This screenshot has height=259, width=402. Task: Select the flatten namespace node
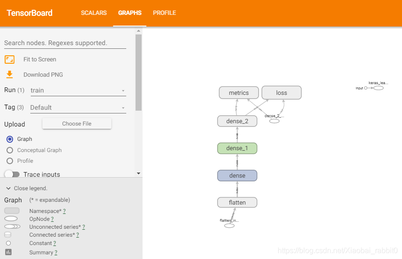click(237, 202)
